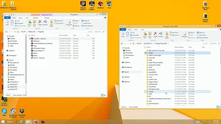Viewport: 221px width, 124px height.
Task: Click Copy path in Programs window
Action: pyautogui.click(x=19, y=23)
